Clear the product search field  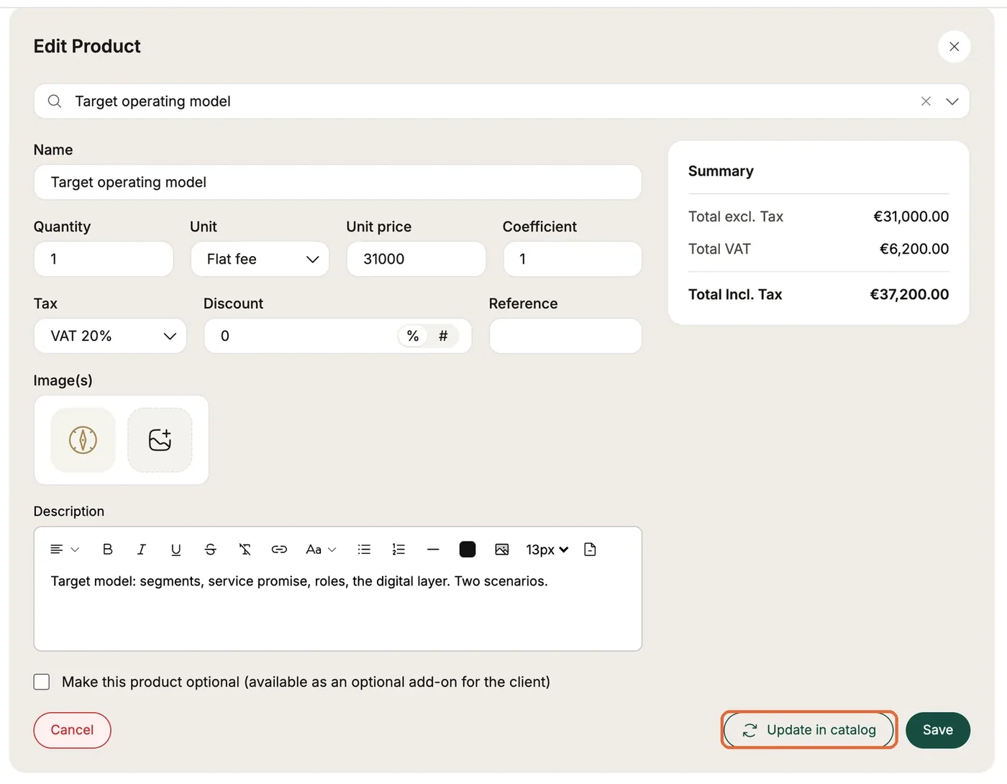tap(926, 101)
